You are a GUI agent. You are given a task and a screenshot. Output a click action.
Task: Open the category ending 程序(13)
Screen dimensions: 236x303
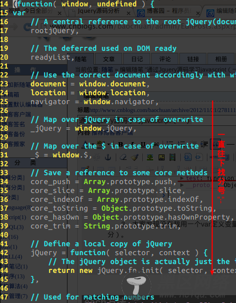tap(12, 276)
